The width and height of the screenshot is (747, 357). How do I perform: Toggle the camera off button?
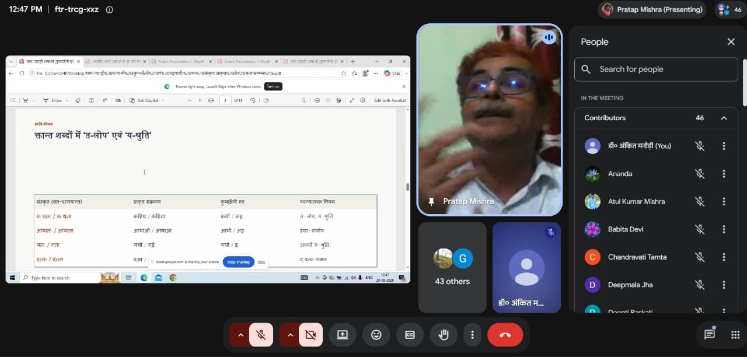click(x=310, y=335)
